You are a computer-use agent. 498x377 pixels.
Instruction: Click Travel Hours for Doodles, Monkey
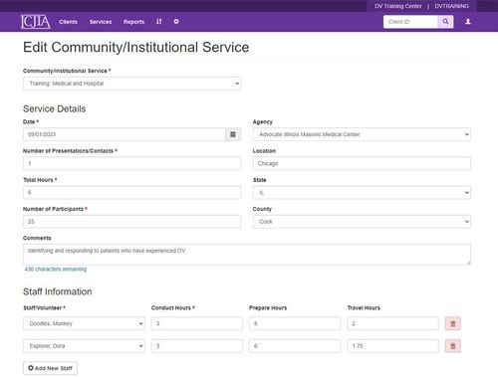pyautogui.click(x=393, y=323)
